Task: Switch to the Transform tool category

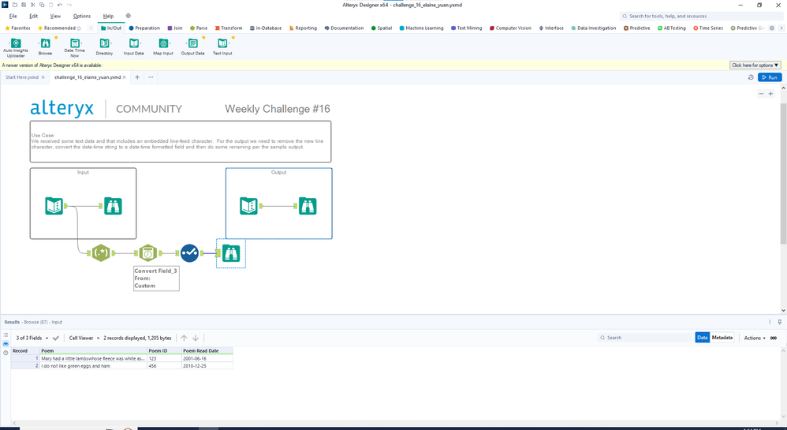Action: click(229, 28)
